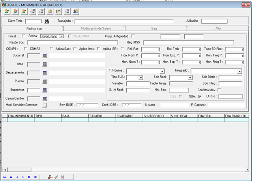Open the Tipo SUA dropdown list

141,78
